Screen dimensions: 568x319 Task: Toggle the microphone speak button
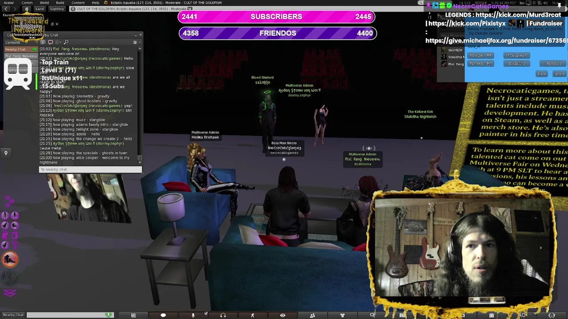pos(193,315)
